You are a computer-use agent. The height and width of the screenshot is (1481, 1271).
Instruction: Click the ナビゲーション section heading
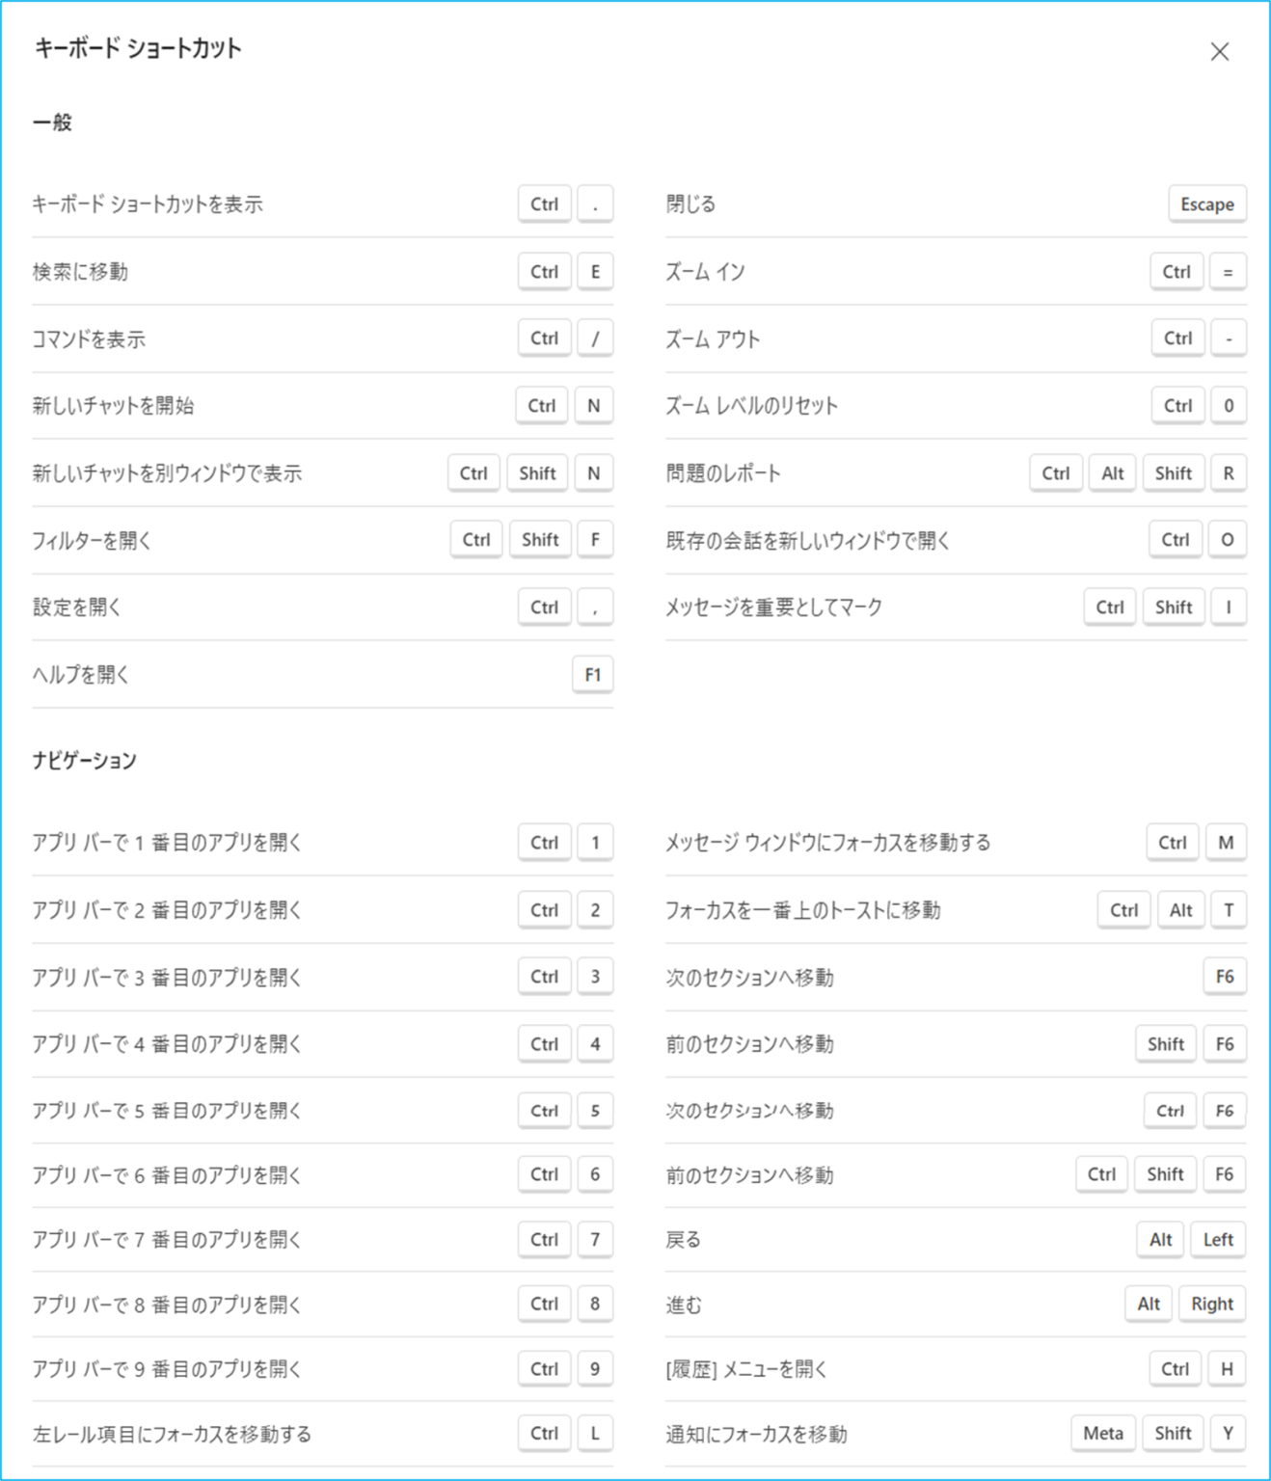point(85,761)
